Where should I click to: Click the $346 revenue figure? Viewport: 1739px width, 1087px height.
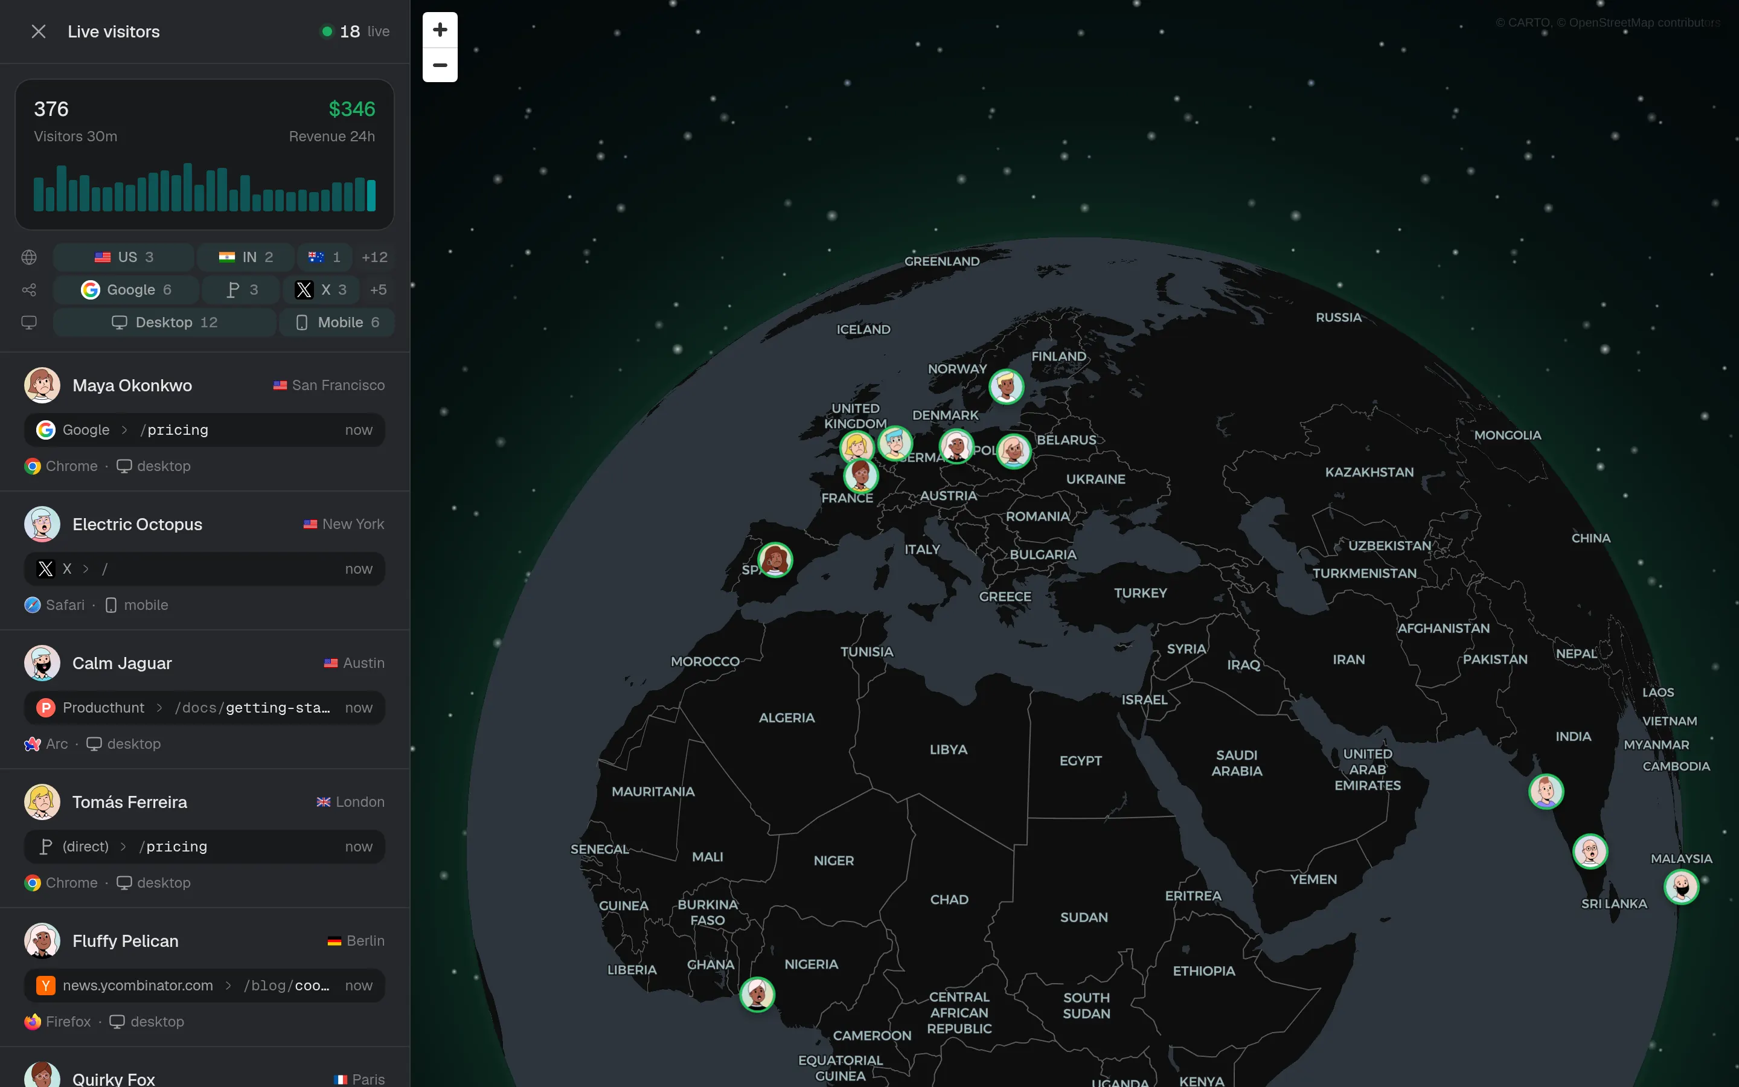click(352, 109)
